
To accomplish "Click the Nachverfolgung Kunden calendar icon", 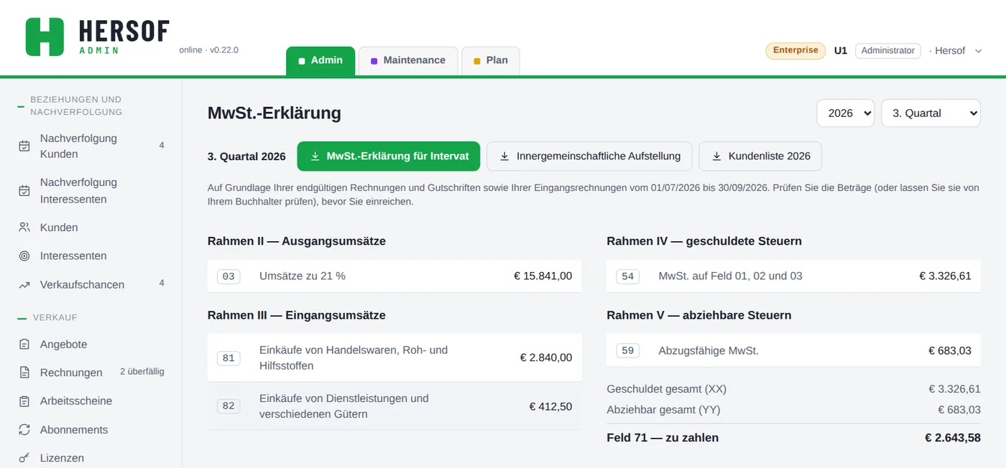I will tap(24, 146).
